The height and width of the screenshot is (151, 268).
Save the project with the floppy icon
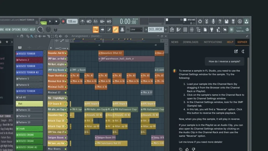(226, 21)
